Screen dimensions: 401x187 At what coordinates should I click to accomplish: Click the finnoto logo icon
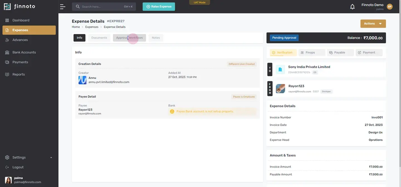click(x=7, y=6)
